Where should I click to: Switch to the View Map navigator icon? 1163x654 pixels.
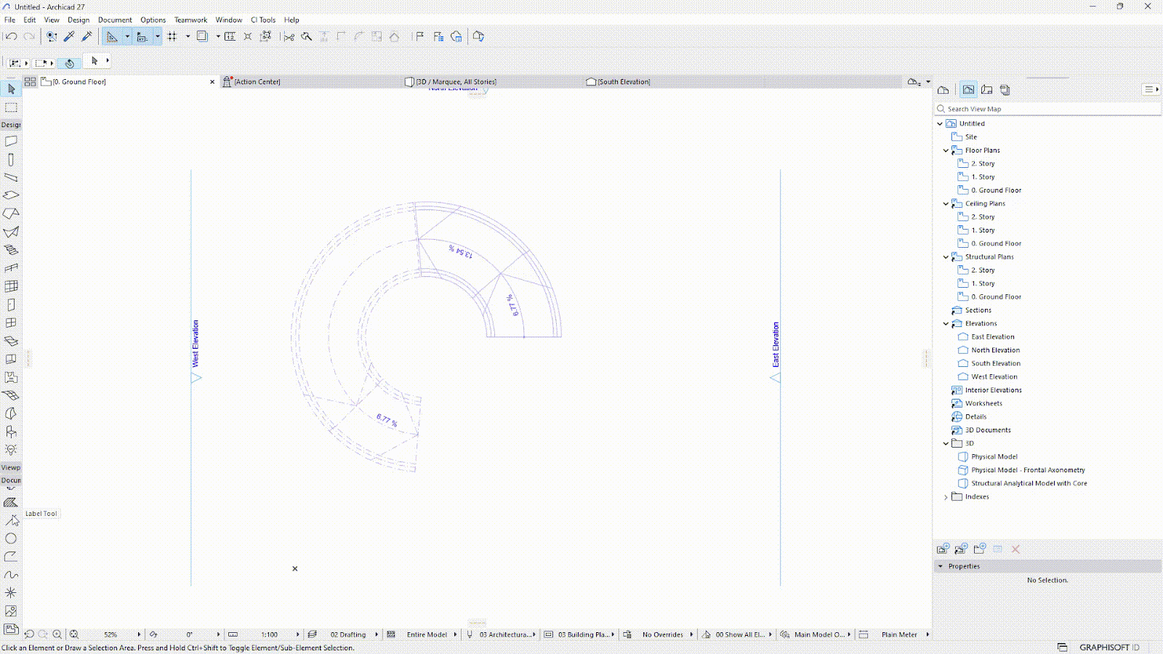point(968,90)
